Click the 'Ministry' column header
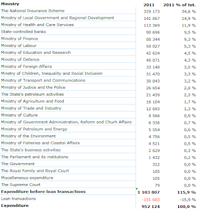The image size is (197, 209). pos(10,4)
